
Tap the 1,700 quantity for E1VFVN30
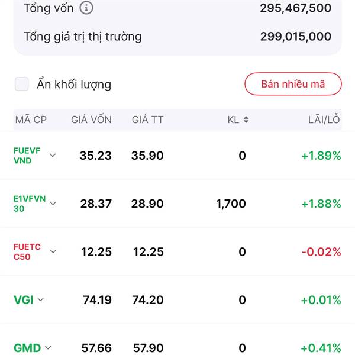click(231, 204)
